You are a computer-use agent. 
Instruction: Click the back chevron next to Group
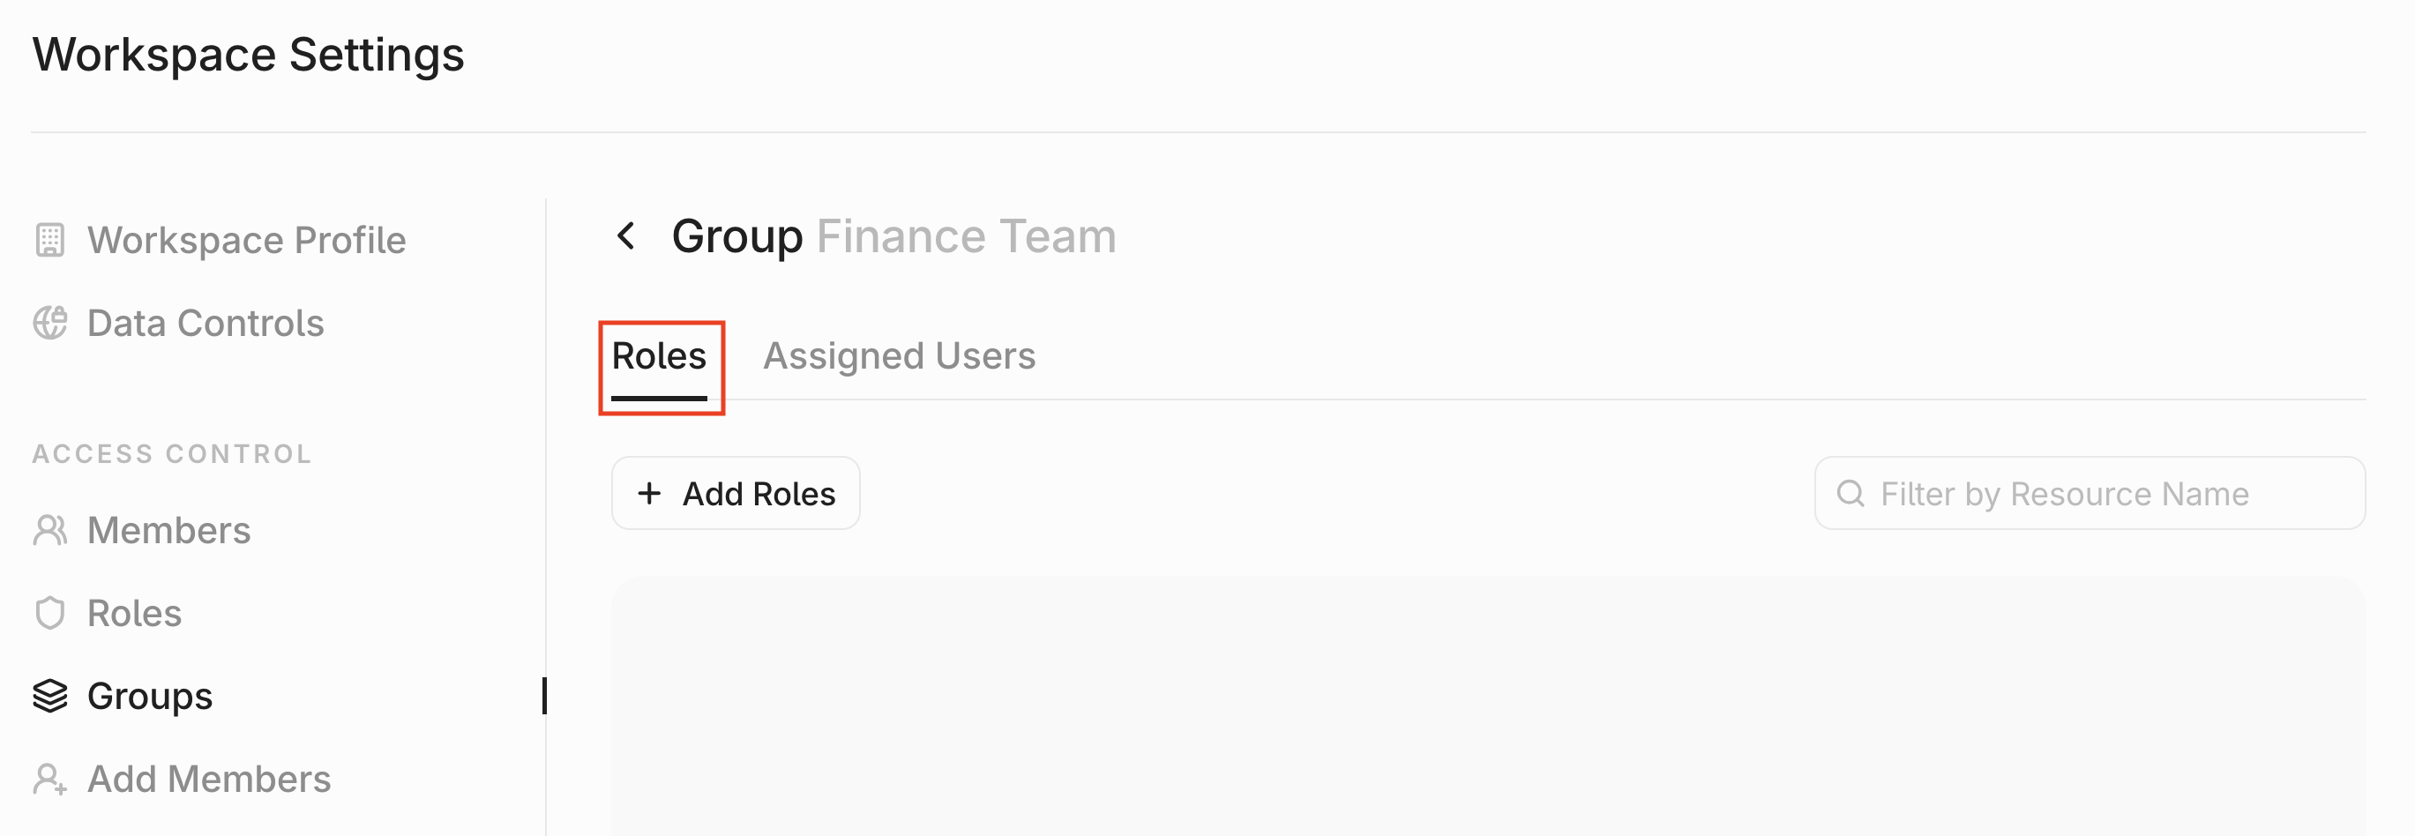coord(626,235)
